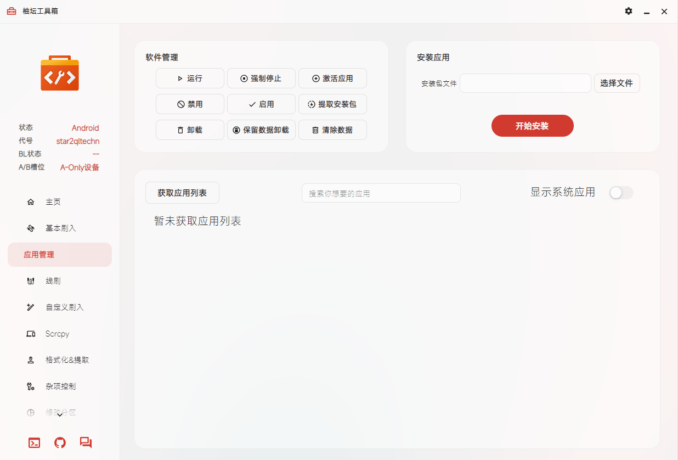678x460 pixels.
Task: Open the terminal icon at sidebar bottom
Action: pos(33,442)
